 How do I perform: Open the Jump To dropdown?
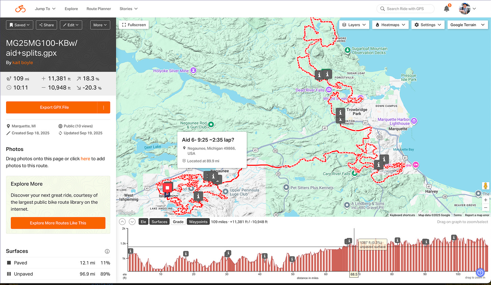click(x=45, y=9)
